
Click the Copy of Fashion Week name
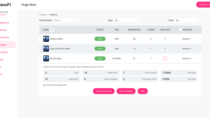click(60, 49)
